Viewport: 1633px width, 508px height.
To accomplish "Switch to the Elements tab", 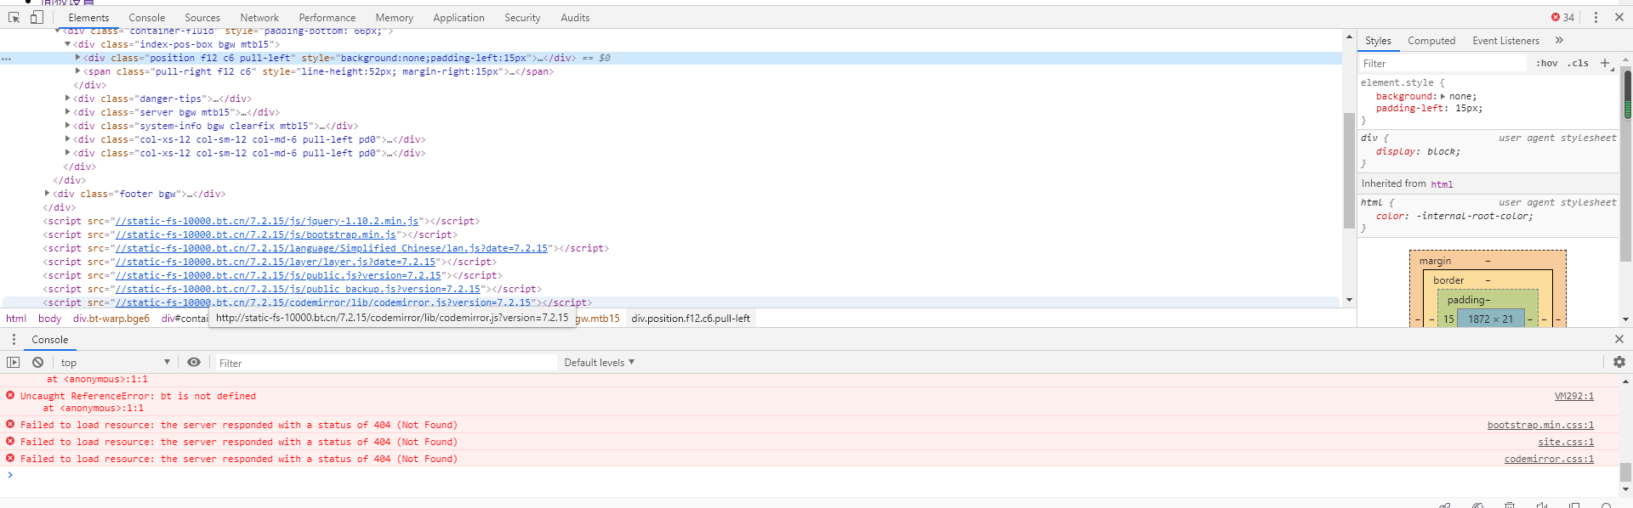I will click(x=88, y=18).
